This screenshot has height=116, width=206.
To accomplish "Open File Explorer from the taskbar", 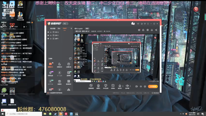I will [x=45, y=114].
